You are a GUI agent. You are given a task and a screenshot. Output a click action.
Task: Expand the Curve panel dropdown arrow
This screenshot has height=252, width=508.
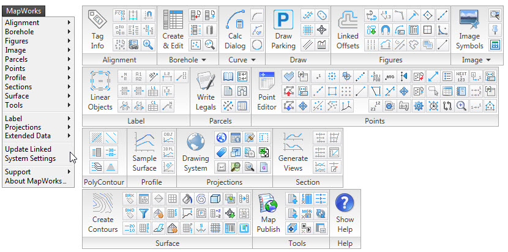point(253,60)
